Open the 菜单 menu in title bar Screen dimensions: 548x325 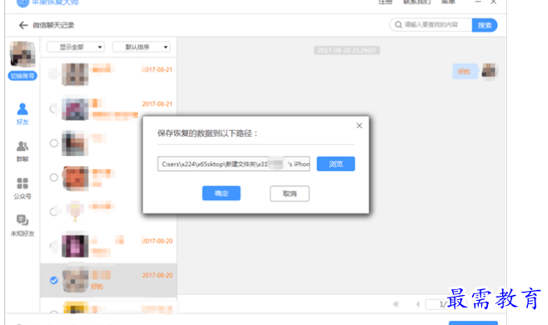pyautogui.click(x=448, y=2)
